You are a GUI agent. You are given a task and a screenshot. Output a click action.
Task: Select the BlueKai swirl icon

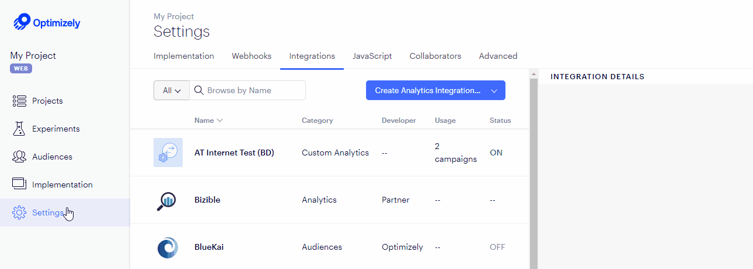click(x=168, y=247)
